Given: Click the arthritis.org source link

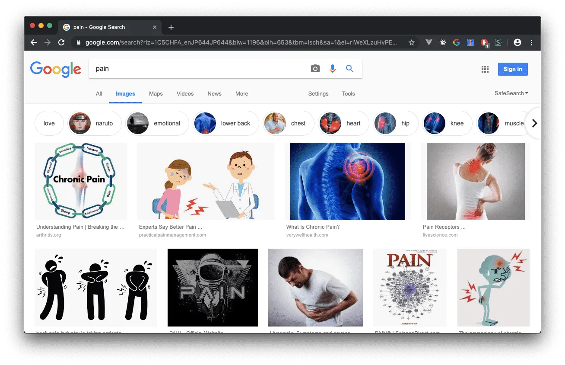Looking at the screenshot, I should click(x=49, y=235).
